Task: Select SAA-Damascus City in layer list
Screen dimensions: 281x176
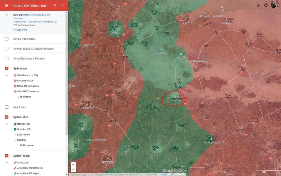Action: tap(27, 75)
